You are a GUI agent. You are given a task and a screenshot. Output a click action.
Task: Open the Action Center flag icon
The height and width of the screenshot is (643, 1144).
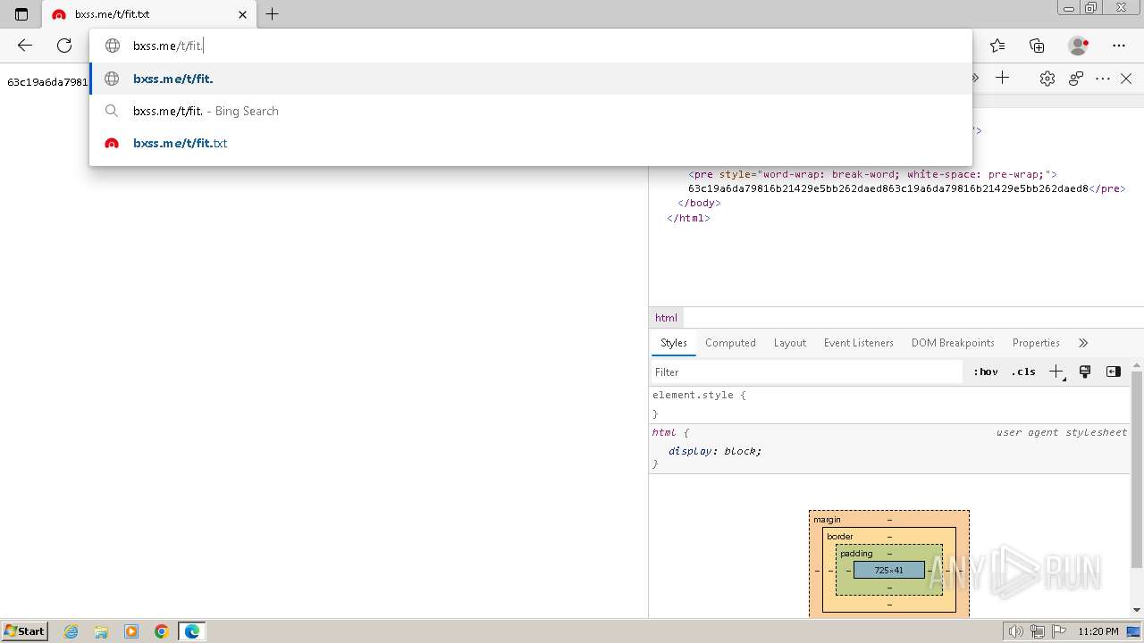point(1057,631)
